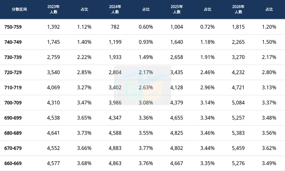Screen dimensions: 285x171
Task: Select the 2025年人数 header cell
Action: click(x=177, y=9)
